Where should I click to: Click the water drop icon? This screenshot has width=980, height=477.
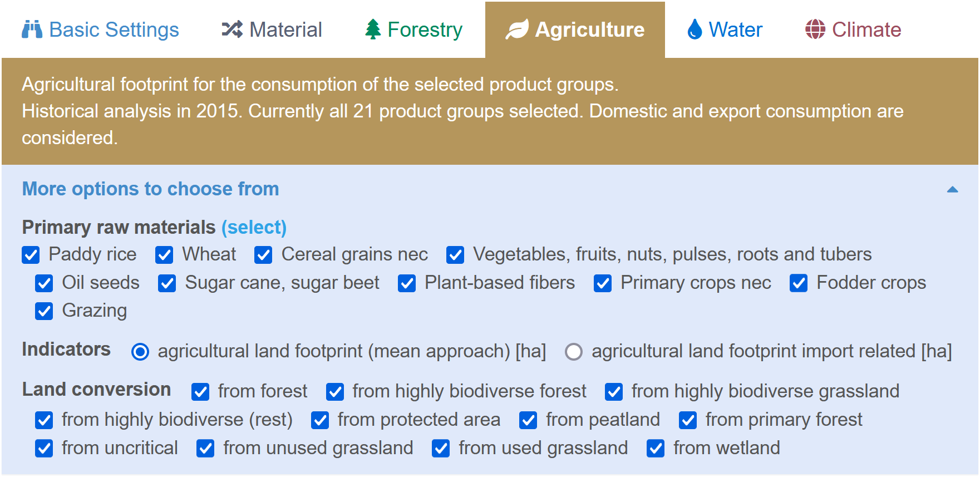(695, 29)
